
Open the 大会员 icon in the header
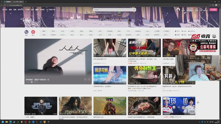(183, 9)
